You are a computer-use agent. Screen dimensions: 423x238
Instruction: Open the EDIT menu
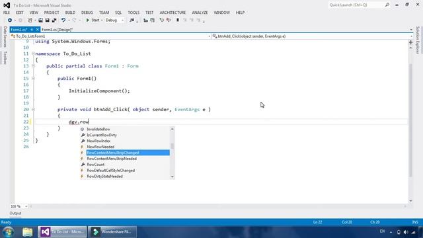coord(20,13)
